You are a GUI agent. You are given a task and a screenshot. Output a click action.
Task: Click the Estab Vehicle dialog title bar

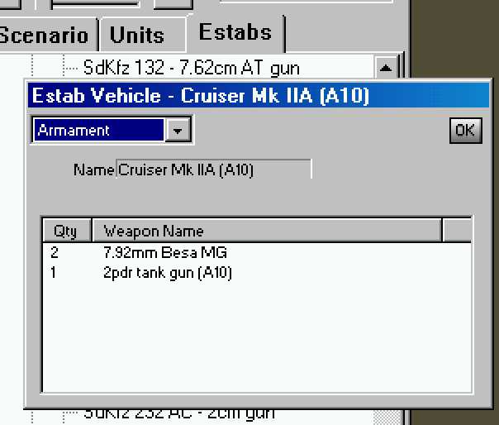[x=259, y=95]
